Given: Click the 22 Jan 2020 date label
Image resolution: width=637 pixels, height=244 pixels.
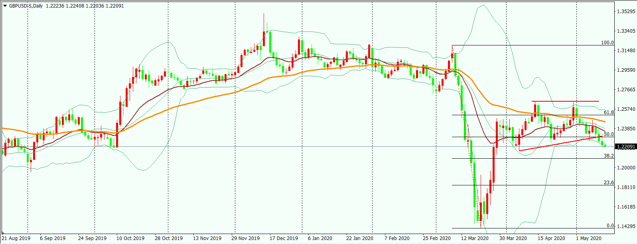Looking at the screenshot, I should [x=360, y=238].
